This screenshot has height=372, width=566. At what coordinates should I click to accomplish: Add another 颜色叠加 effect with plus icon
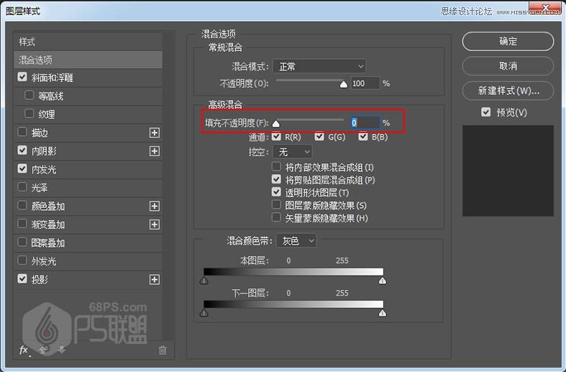coord(154,206)
